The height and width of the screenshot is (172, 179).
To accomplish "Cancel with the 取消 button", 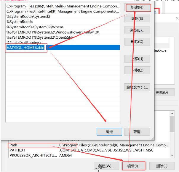I will coord(137,132).
